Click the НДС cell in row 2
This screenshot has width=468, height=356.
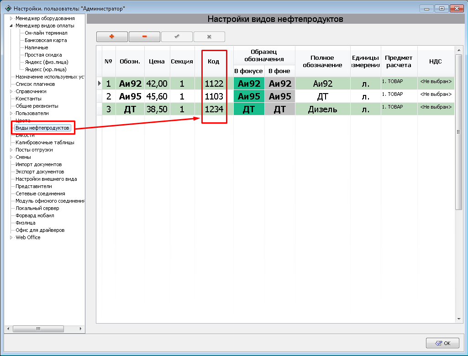(x=436, y=96)
